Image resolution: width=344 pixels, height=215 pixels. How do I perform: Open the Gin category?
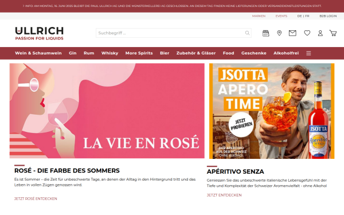point(73,53)
